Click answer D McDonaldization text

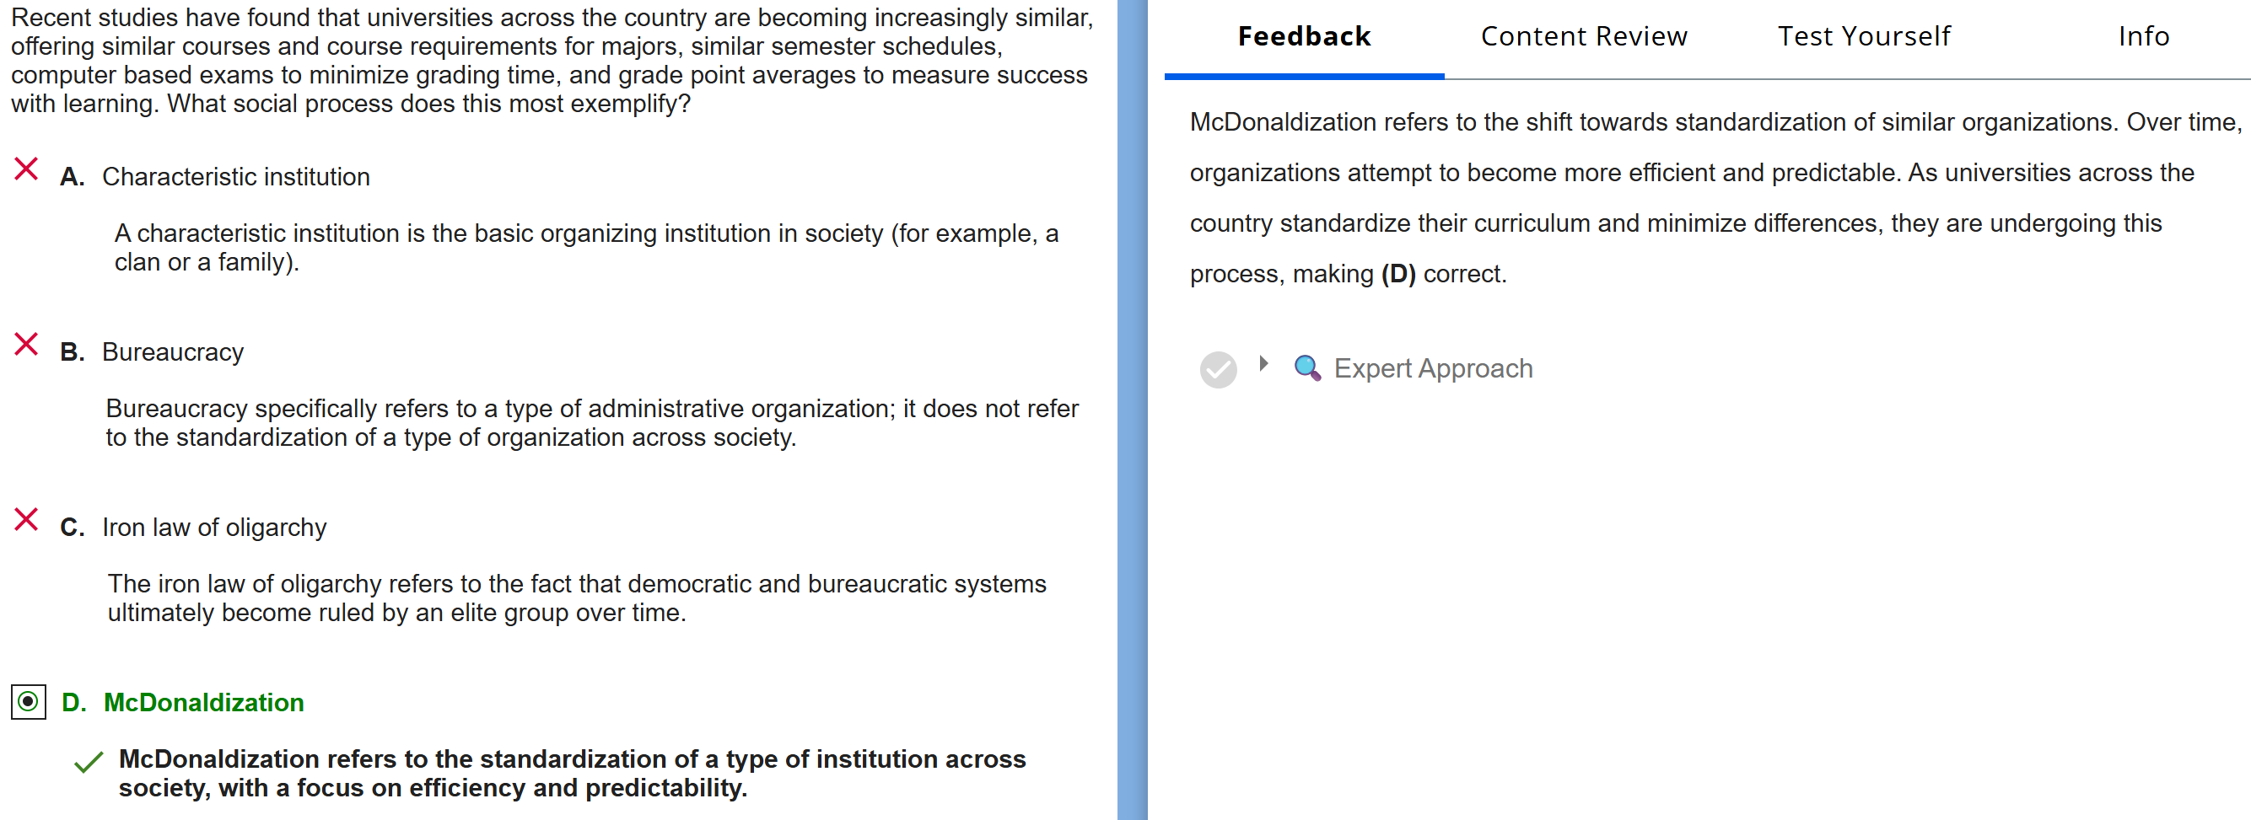coord(203,703)
